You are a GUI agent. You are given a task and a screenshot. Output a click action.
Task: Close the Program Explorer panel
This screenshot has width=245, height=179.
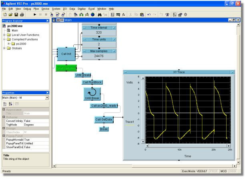(x=48, y=21)
